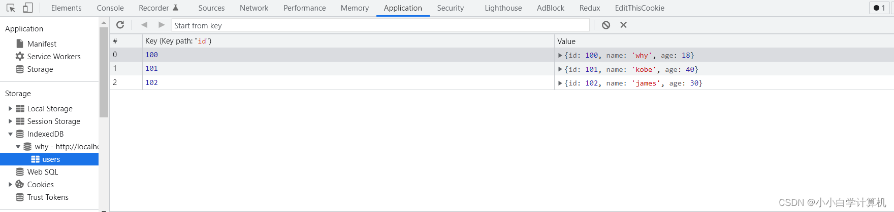Click the # column header
This screenshot has height=212, width=894.
point(126,41)
